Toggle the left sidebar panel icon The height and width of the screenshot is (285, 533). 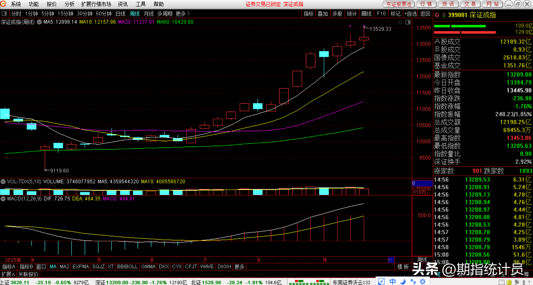[x=4, y=13]
